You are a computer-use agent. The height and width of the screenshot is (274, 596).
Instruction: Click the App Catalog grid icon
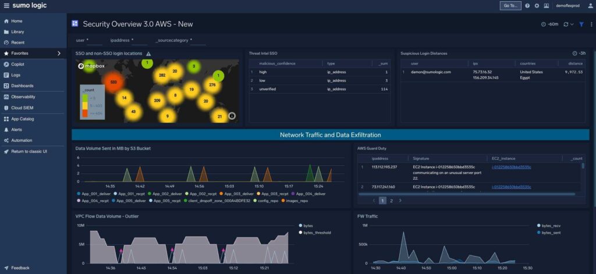[x=6, y=119]
